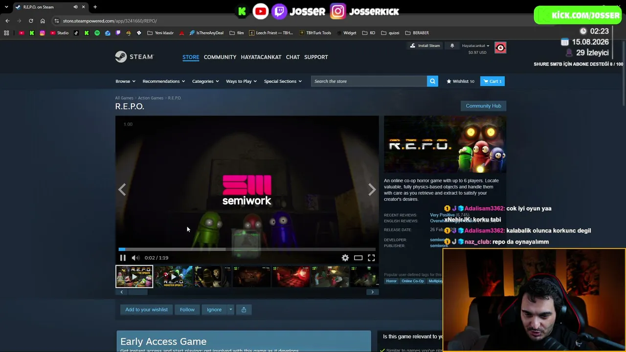Toggle theater mode for the trailer

[x=358, y=258]
